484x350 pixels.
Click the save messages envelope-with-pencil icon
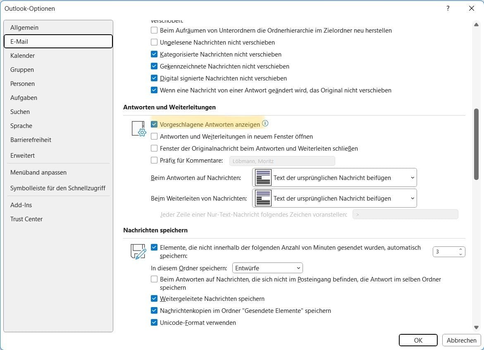138,251
